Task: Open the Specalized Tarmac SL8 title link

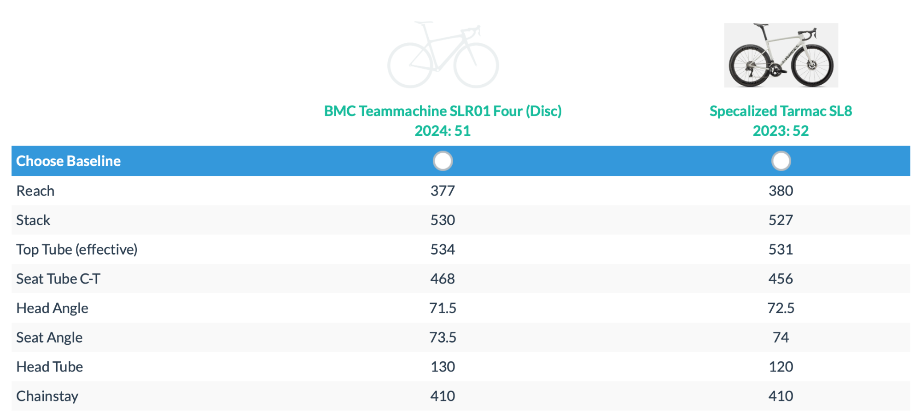Action: [781, 111]
